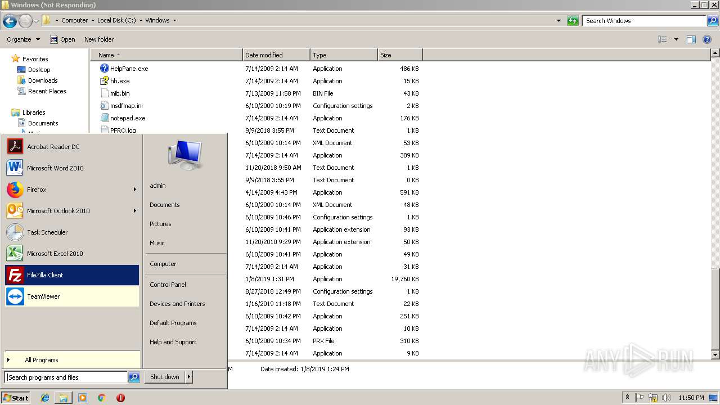720x405 pixels.
Task: Sort by Date modified column
Action: (276, 55)
